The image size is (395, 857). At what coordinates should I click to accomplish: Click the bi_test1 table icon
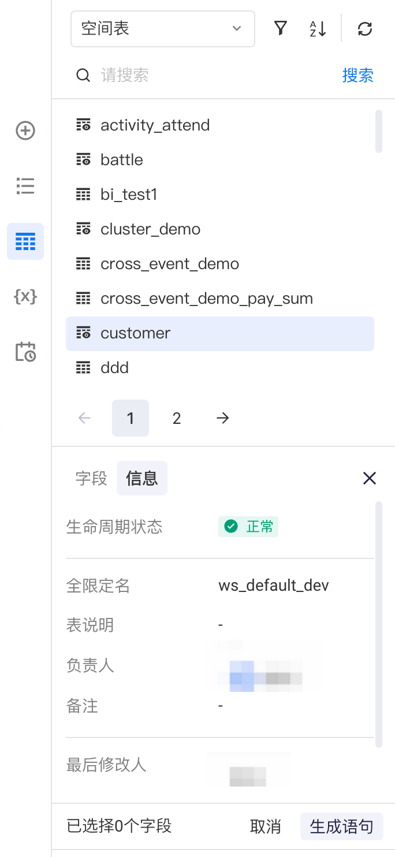click(x=84, y=195)
